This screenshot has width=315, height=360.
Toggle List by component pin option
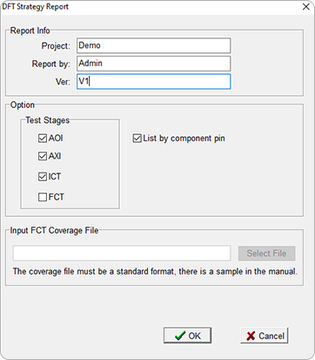click(x=137, y=139)
